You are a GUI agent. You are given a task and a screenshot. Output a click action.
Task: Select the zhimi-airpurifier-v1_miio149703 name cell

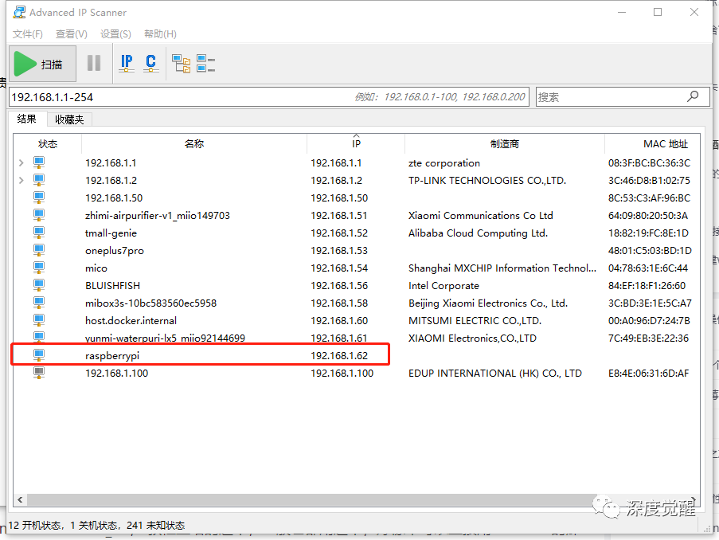point(158,216)
